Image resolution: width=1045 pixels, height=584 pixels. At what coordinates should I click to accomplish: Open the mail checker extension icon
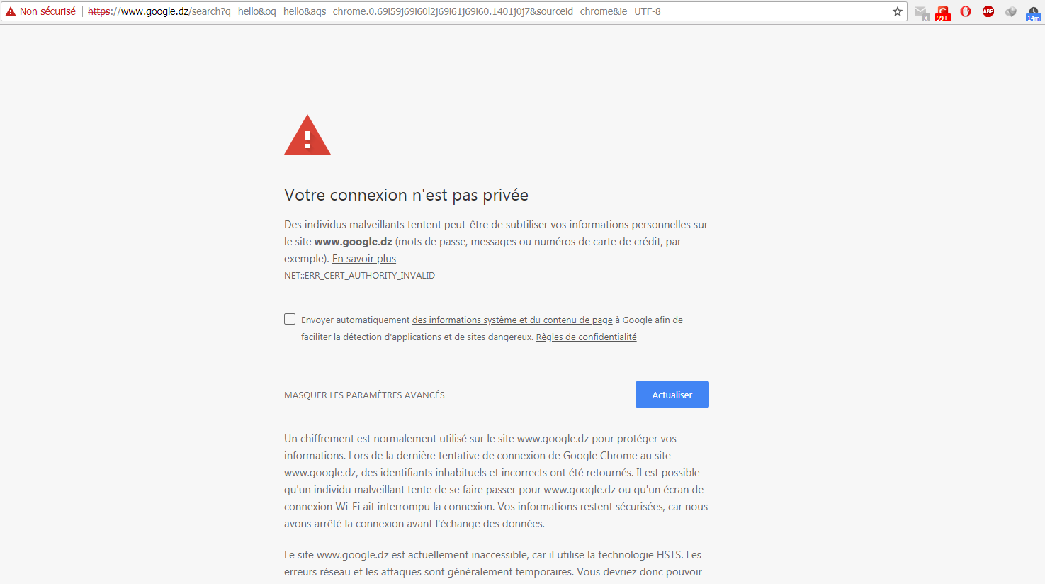(921, 13)
